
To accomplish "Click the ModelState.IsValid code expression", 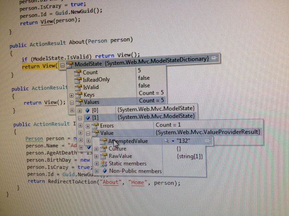I will click(62, 58).
